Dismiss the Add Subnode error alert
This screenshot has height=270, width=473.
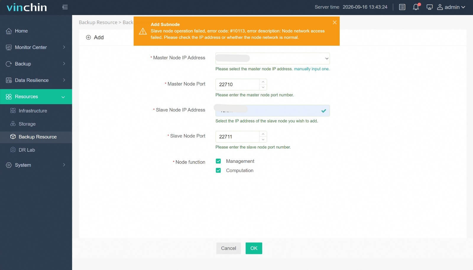335,22
